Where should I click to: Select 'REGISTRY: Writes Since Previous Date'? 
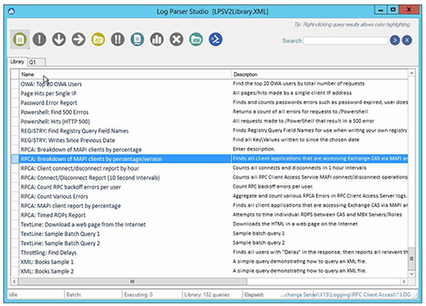tap(68, 140)
